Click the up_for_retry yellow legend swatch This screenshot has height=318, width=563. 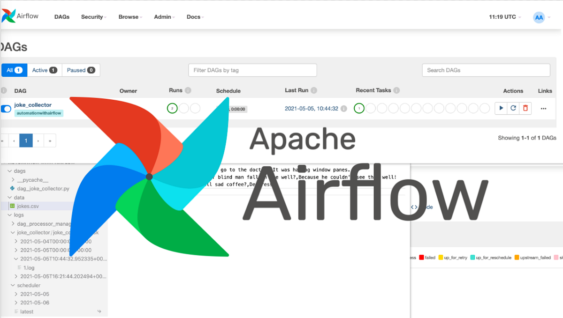tap(441, 257)
